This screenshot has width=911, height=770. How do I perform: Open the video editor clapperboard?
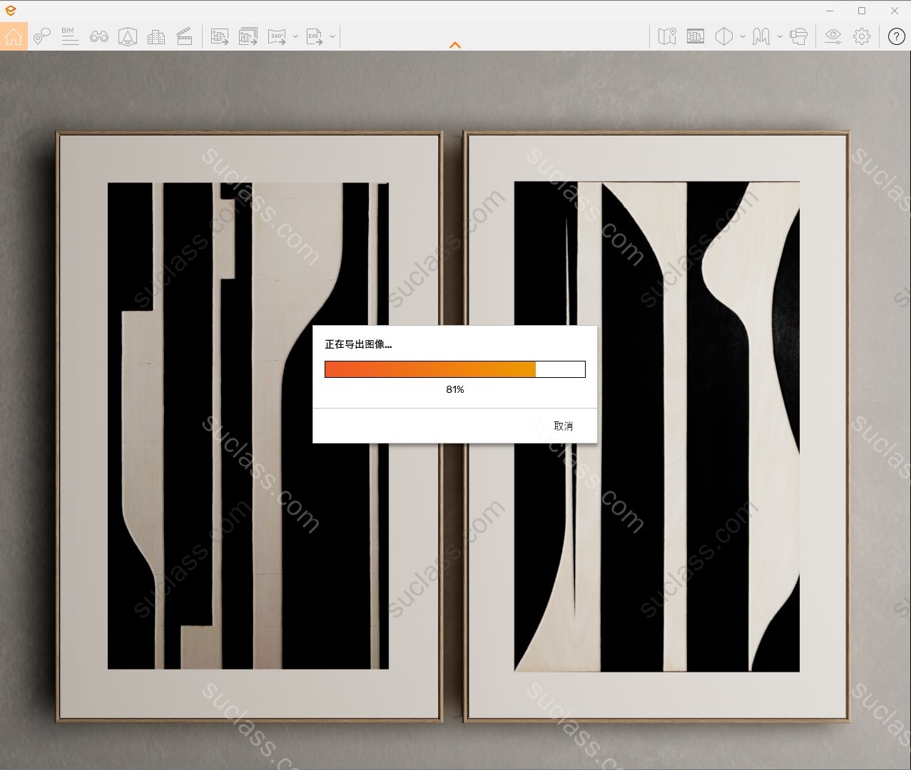coord(185,36)
